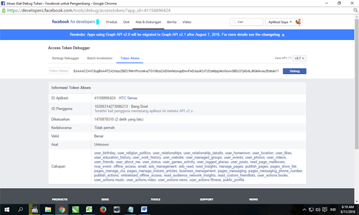Click the publish_actions scope link
Image resolution: width=359 pixels, height=215 pixels.
(106, 175)
